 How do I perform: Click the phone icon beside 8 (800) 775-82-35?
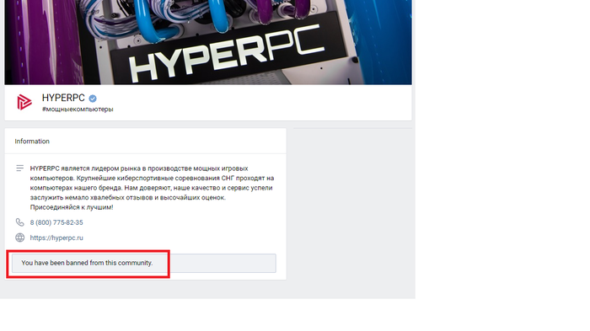(x=19, y=222)
